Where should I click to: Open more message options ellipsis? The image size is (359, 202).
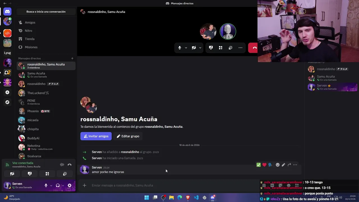tap(295, 165)
